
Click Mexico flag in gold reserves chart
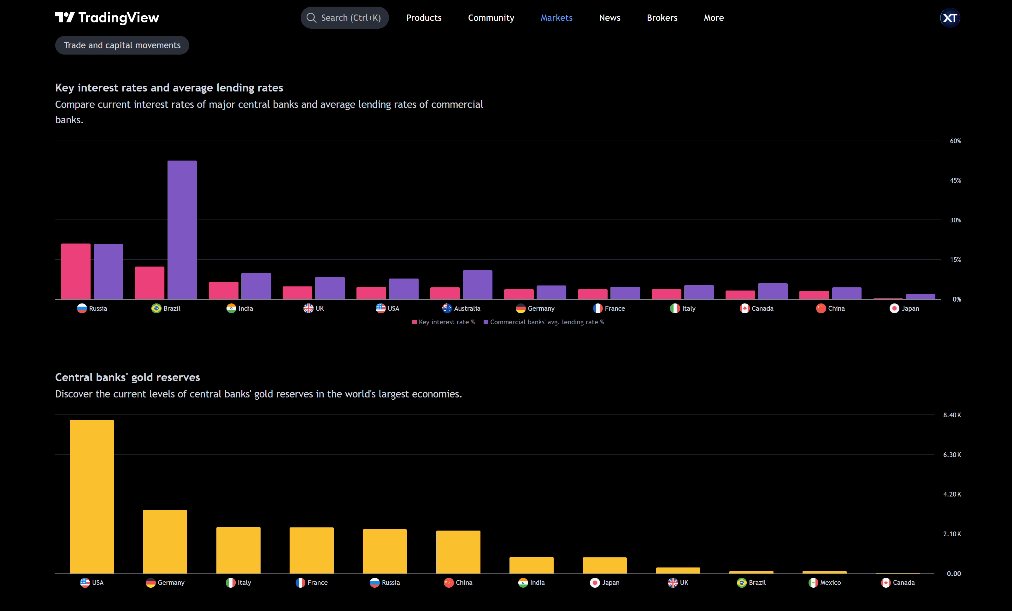(813, 583)
